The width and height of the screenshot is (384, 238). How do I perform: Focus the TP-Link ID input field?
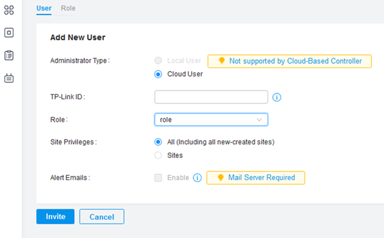click(x=211, y=97)
